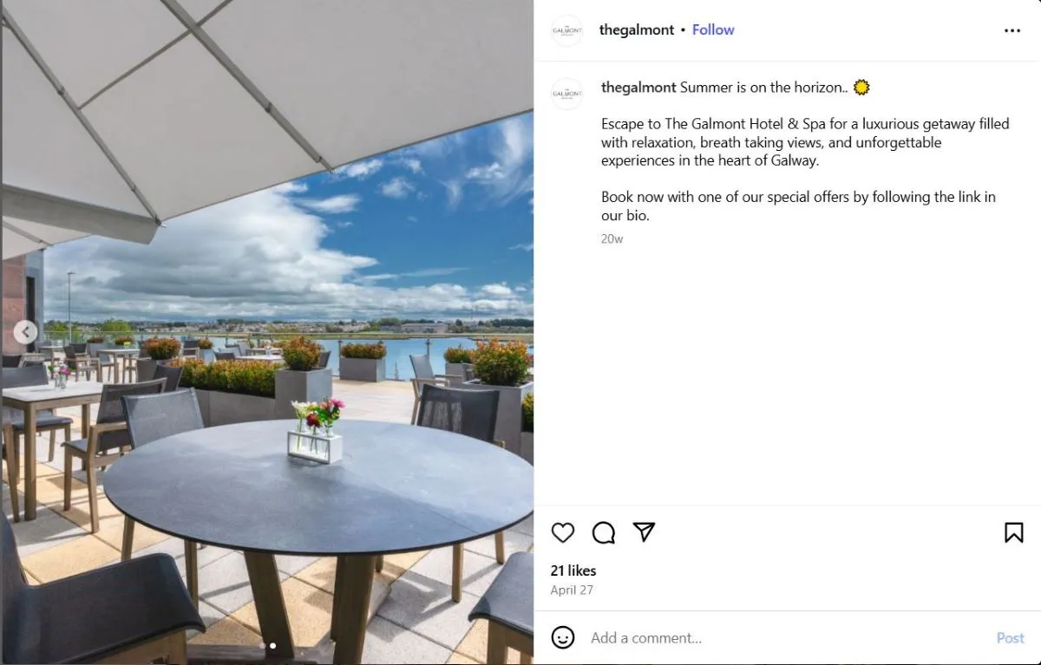This screenshot has width=1041, height=665.
Task: Select the active second carousel dot
Action: click(272, 646)
